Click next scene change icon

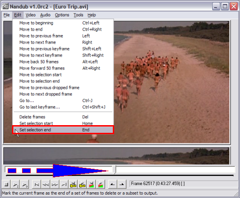pos(100,185)
